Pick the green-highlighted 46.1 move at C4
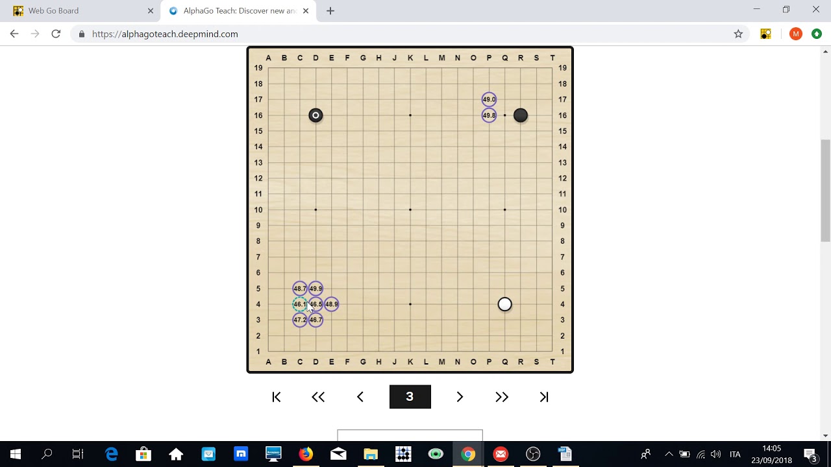This screenshot has height=467, width=831. pyautogui.click(x=300, y=304)
